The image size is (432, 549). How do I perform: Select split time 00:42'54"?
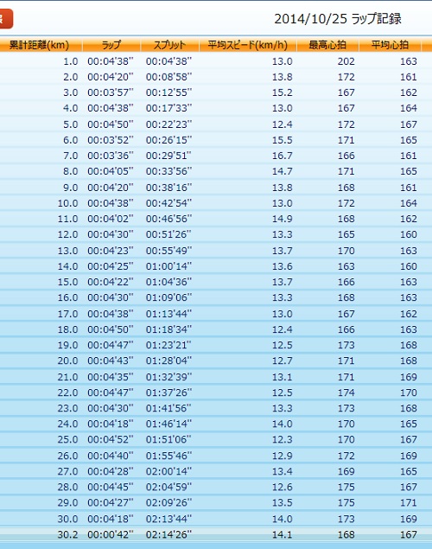pos(168,203)
